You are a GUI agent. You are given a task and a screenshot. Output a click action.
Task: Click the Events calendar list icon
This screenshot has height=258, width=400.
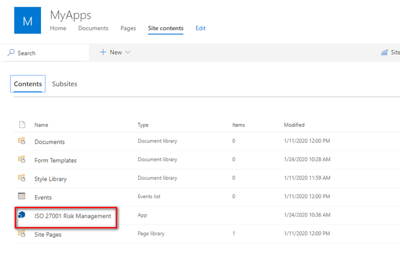pos(22,196)
